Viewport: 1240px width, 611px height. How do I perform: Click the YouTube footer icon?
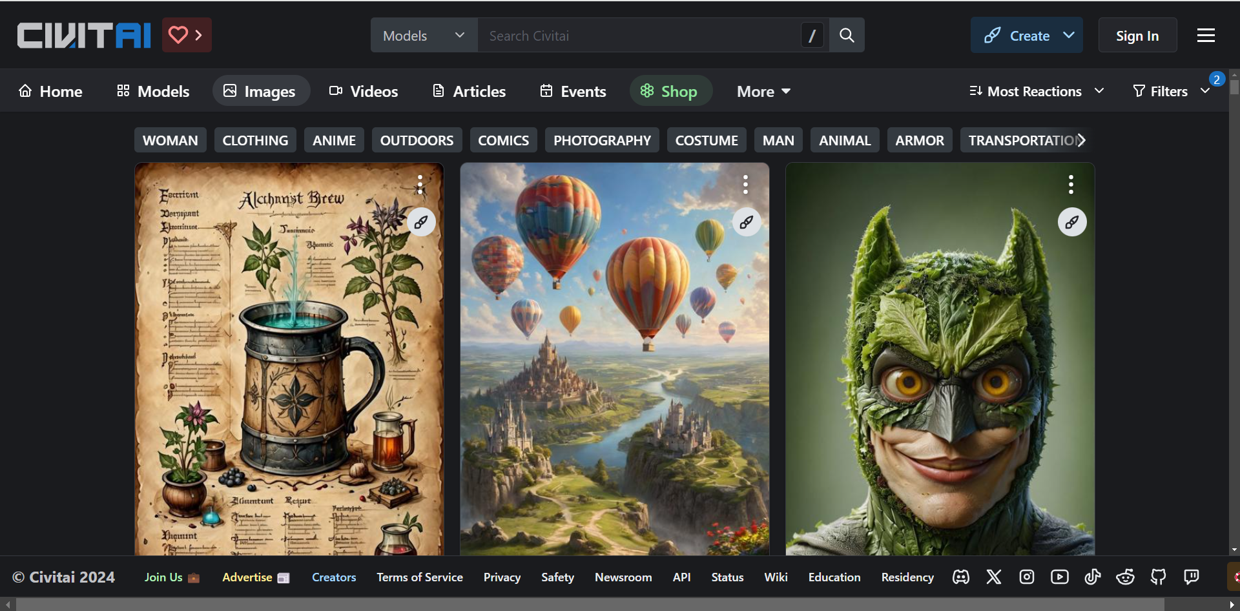point(1059,577)
